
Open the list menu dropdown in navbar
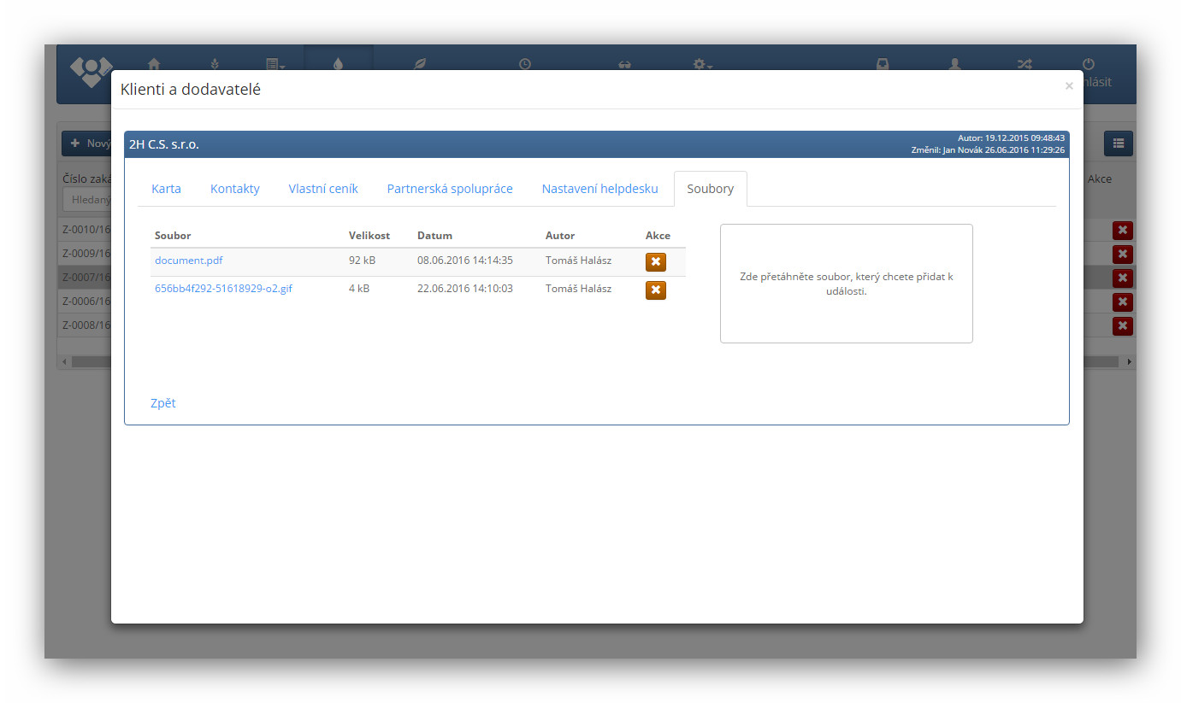[x=275, y=64]
